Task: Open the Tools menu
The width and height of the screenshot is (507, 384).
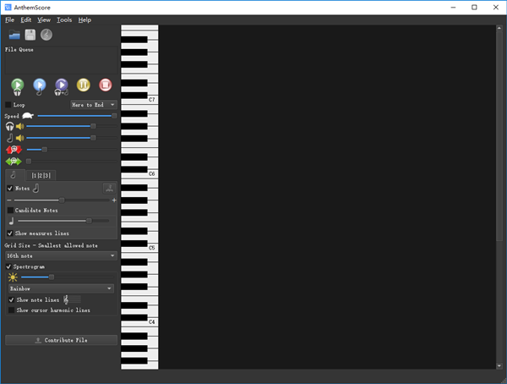Action: [64, 19]
